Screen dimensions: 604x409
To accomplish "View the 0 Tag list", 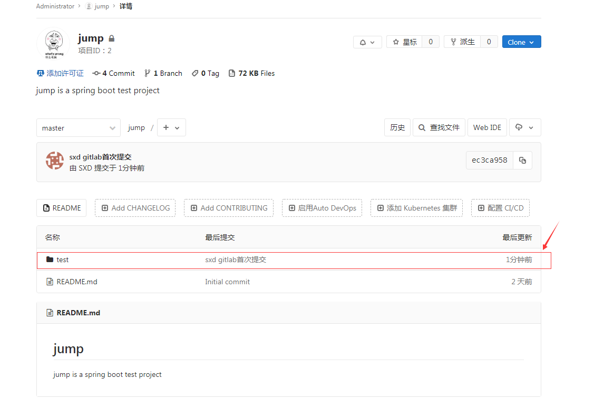I will pyautogui.click(x=206, y=73).
